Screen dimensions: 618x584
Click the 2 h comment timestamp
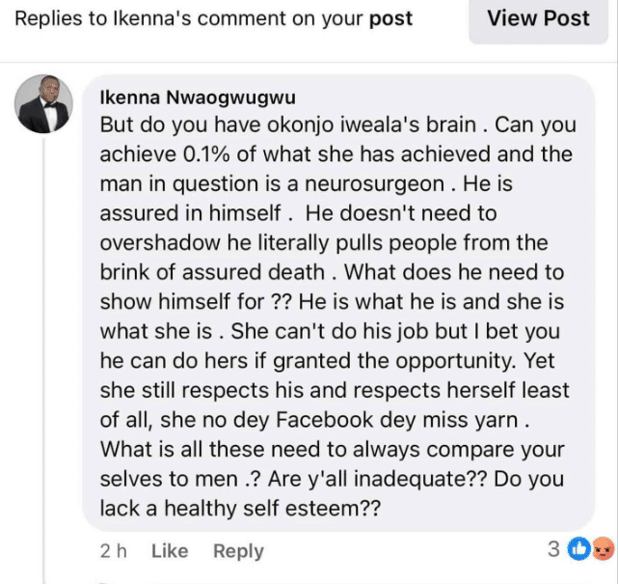pos(113,551)
